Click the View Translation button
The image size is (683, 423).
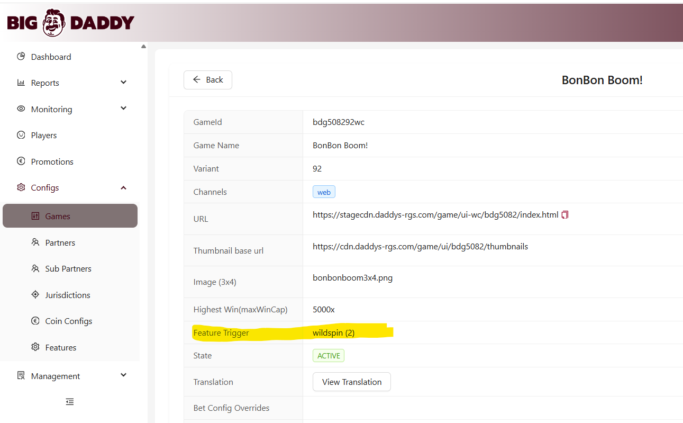point(352,382)
